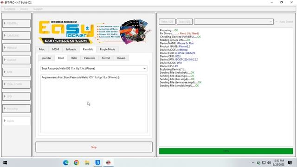Click the 'Fix Drivers...Is Fixed (No Need)' log line
This screenshot has height=167, width=297.
(179, 33)
